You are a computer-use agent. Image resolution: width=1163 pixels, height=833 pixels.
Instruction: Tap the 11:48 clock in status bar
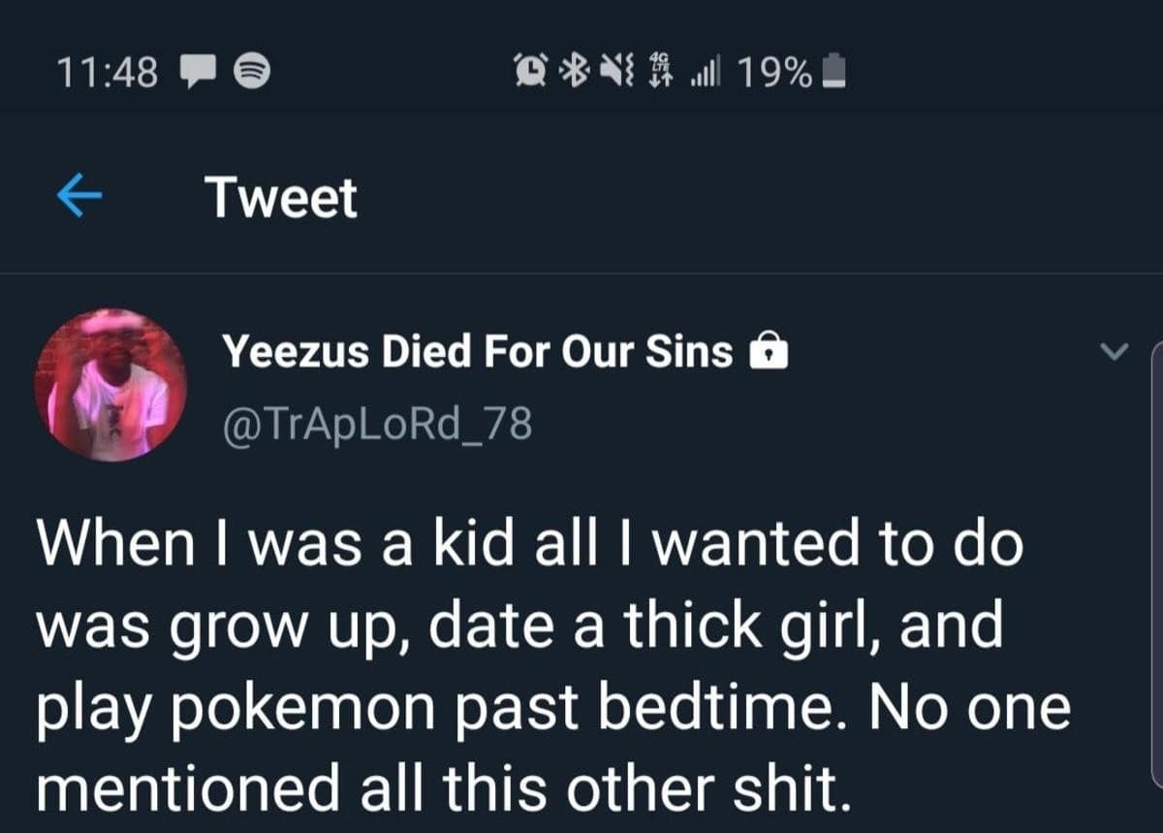tap(107, 71)
